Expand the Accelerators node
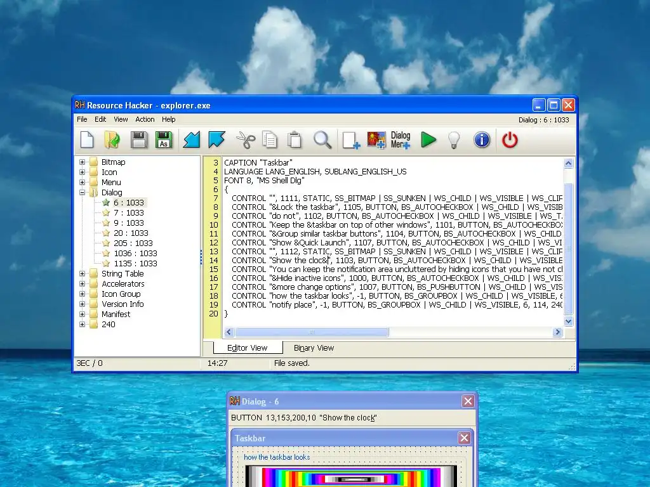Viewport: 650px width, 487px height. tap(82, 283)
